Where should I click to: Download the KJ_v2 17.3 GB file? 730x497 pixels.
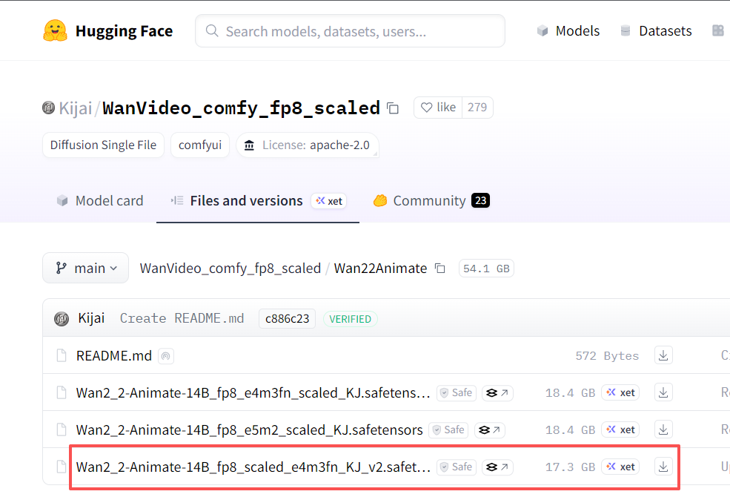click(x=663, y=467)
